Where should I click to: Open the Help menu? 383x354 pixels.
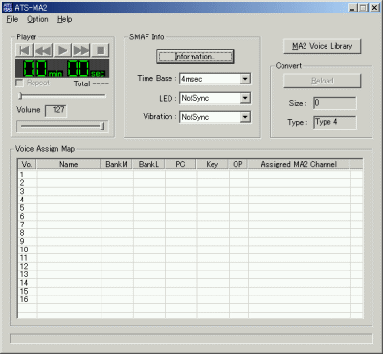[64, 19]
